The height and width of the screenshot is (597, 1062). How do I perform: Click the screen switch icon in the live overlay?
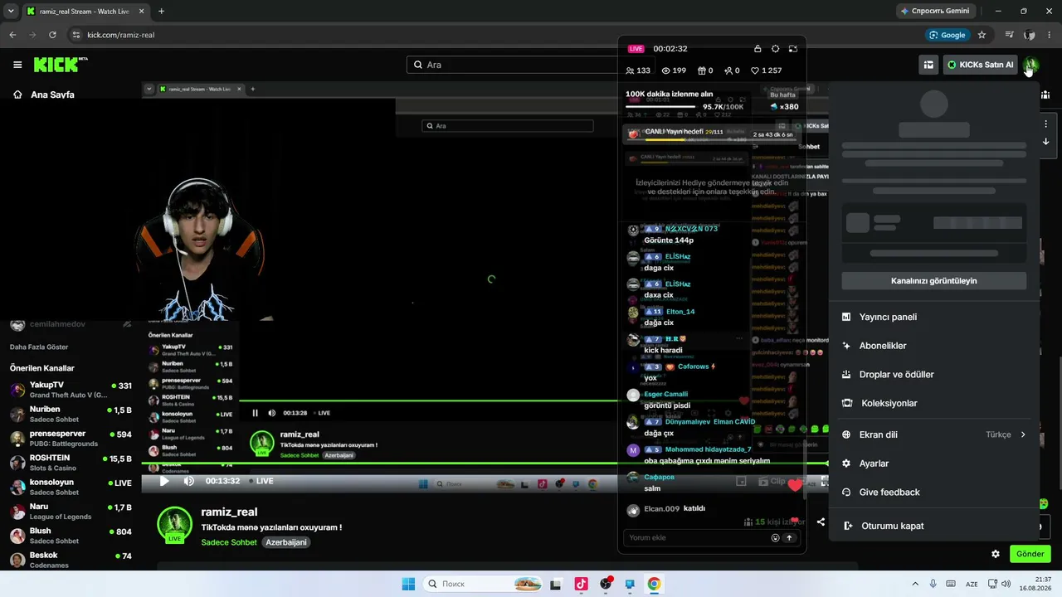pyautogui.click(x=793, y=49)
